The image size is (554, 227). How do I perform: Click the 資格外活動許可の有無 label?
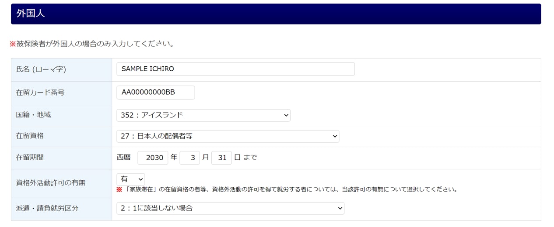[51, 183]
